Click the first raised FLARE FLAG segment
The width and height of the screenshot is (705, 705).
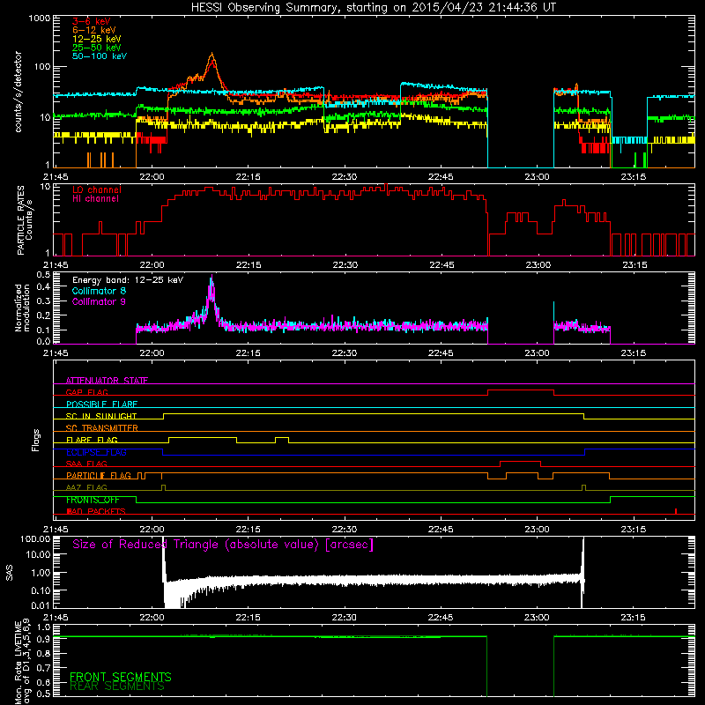click(203, 437)
